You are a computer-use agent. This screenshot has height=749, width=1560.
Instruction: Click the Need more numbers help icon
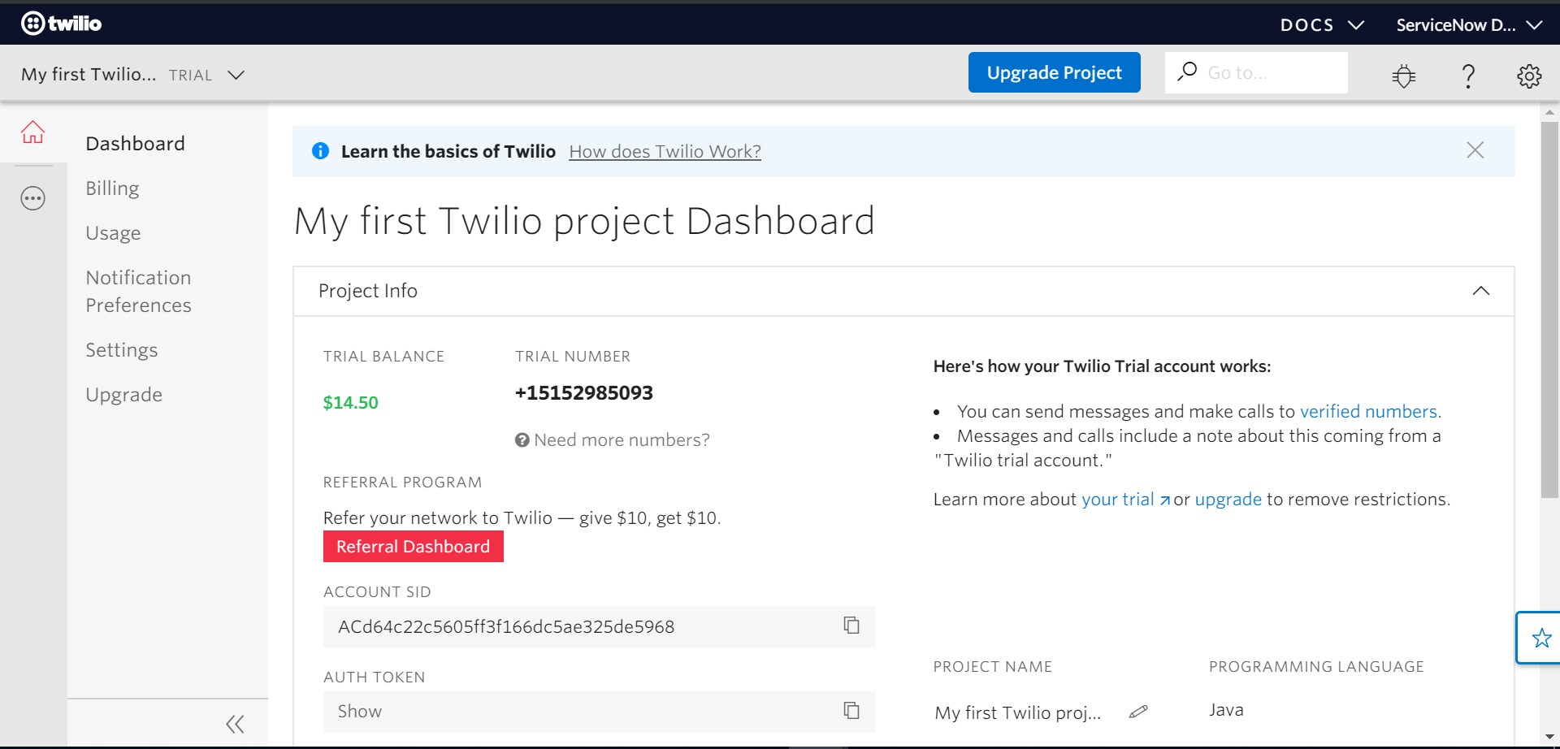point(522,440)
